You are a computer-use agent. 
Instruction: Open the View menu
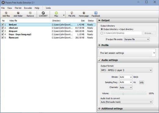(x=9, y=8)
